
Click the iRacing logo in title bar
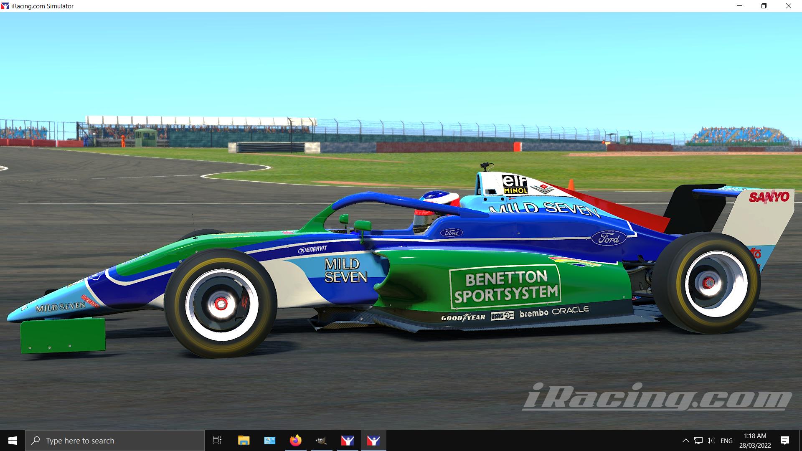(5, 6)
